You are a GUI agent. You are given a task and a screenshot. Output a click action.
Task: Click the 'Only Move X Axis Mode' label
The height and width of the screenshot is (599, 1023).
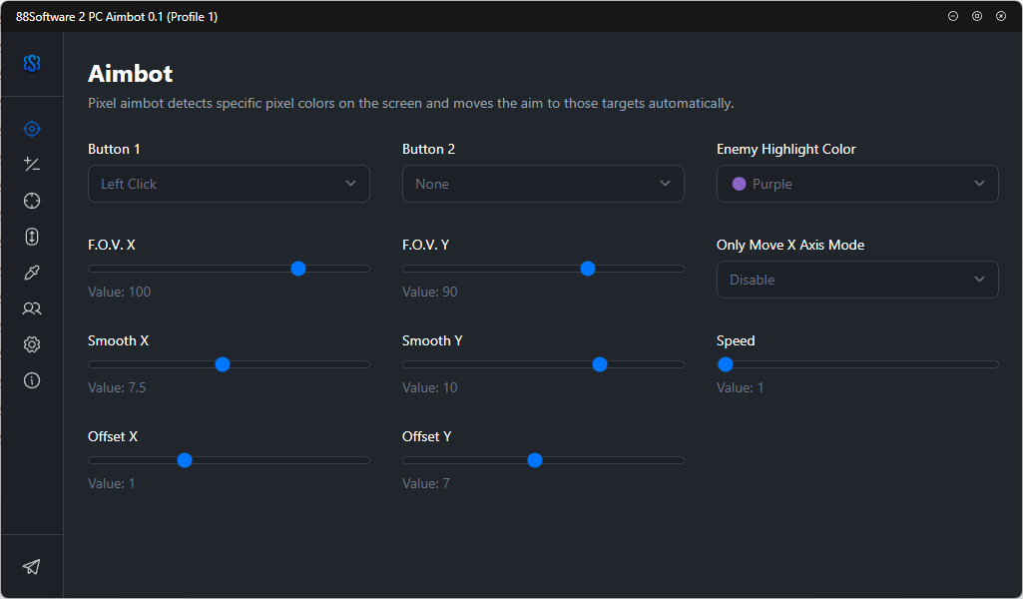[x=790, y=245]
